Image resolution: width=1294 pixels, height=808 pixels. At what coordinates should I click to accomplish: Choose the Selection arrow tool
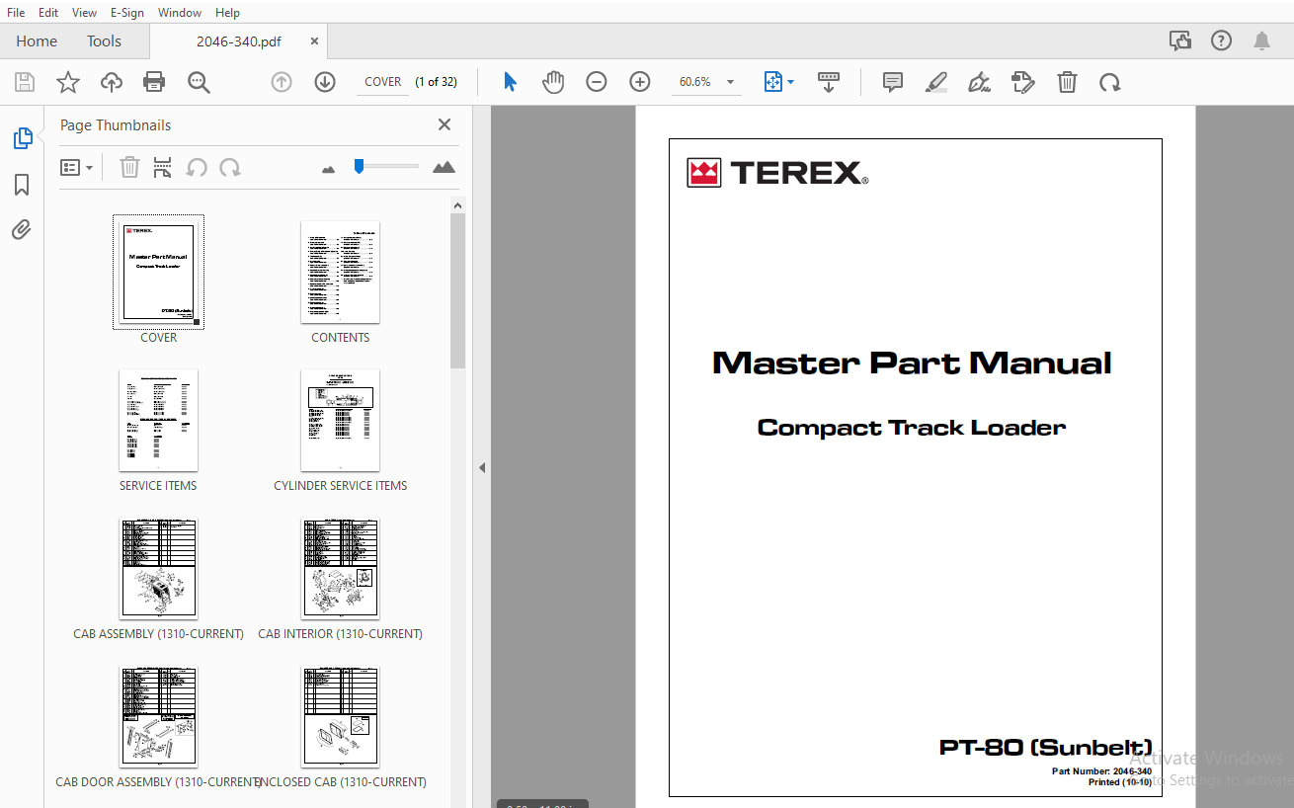click(x=510, y=82)
